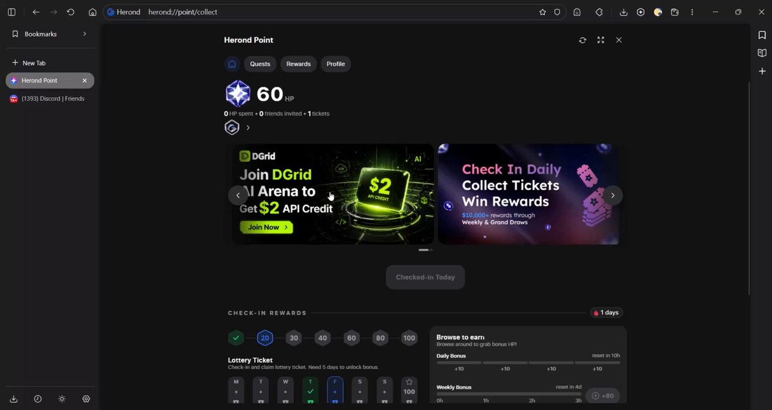Open the Herond shield protection icon
772x410 pixels.
[557, 12]
